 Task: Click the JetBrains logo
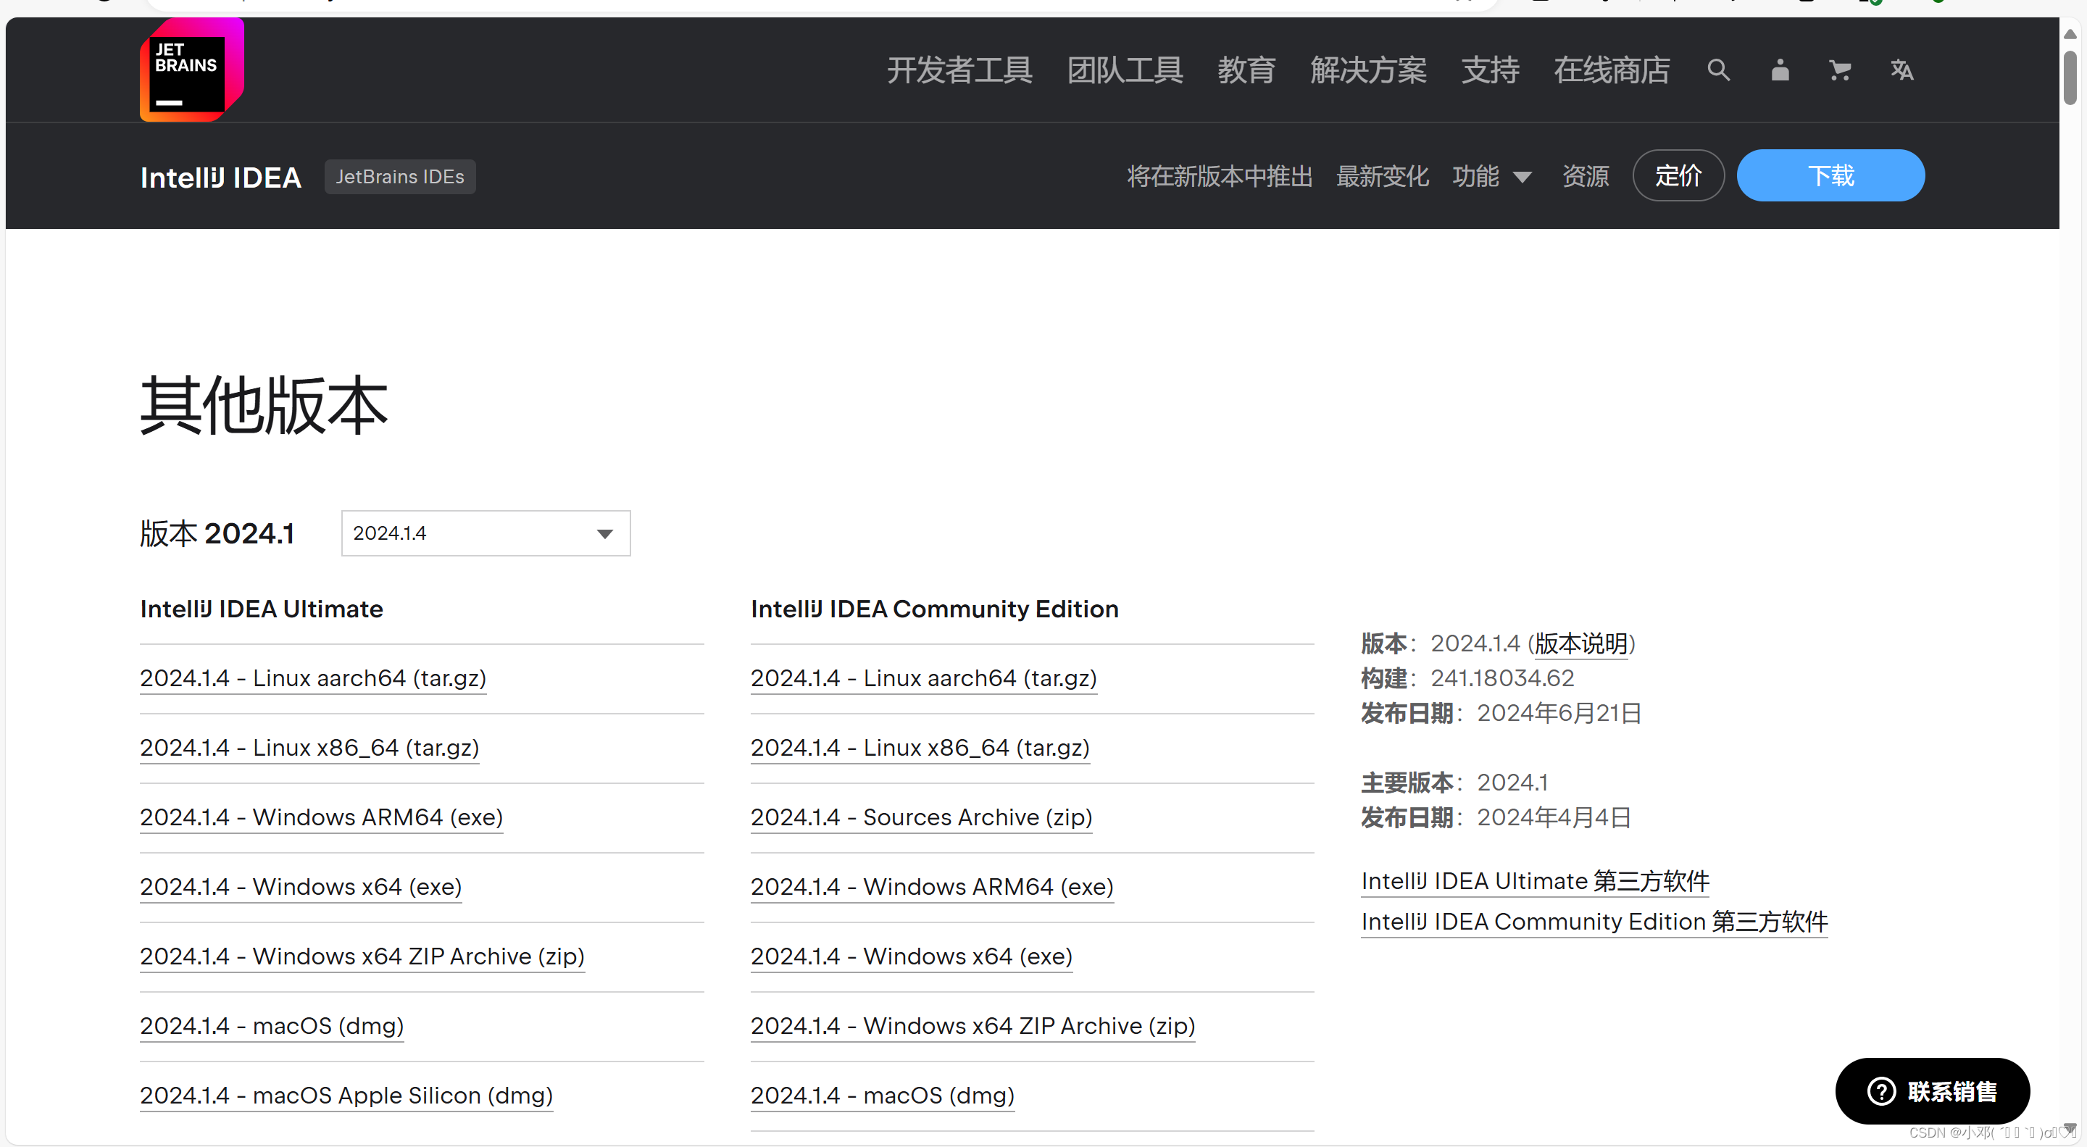tap(191, 70)
